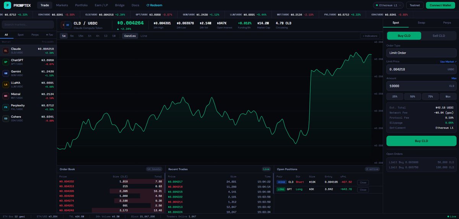Click the CLD/USDC pair icon in header
459x219 pixels.
pos(66,25)
